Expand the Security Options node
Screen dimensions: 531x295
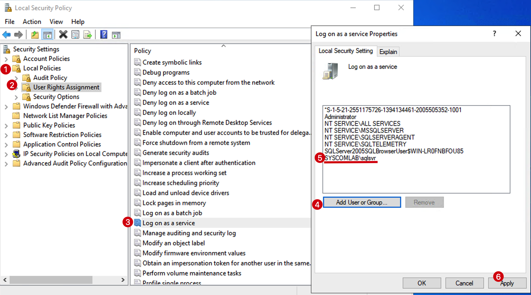16,97
